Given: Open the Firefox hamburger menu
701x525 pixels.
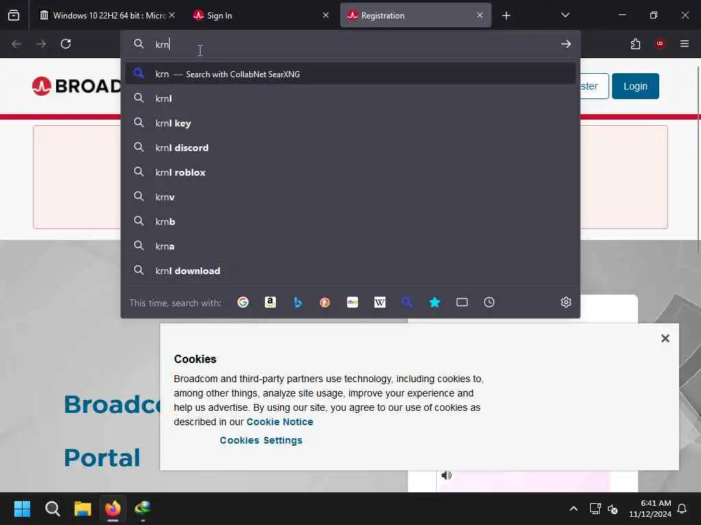Looking at the screenshot, I should pos(685,44).
